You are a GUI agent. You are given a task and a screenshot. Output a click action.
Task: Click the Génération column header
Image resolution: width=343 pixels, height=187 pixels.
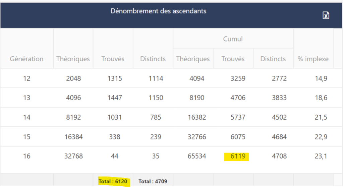click(26, 59)
